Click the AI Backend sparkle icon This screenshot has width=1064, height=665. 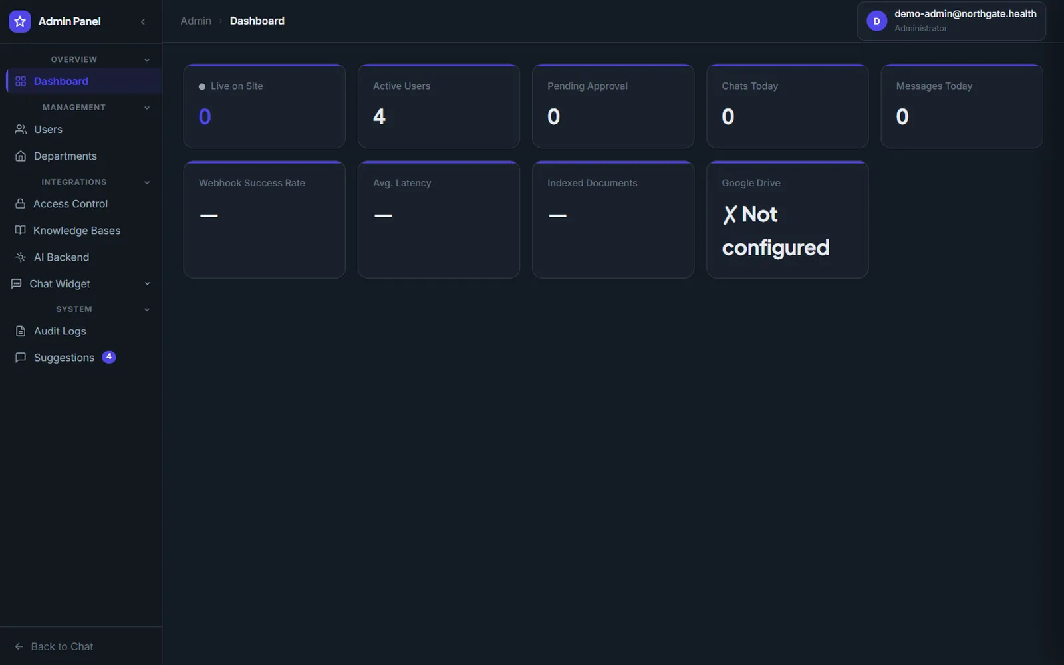click(21, 257)
